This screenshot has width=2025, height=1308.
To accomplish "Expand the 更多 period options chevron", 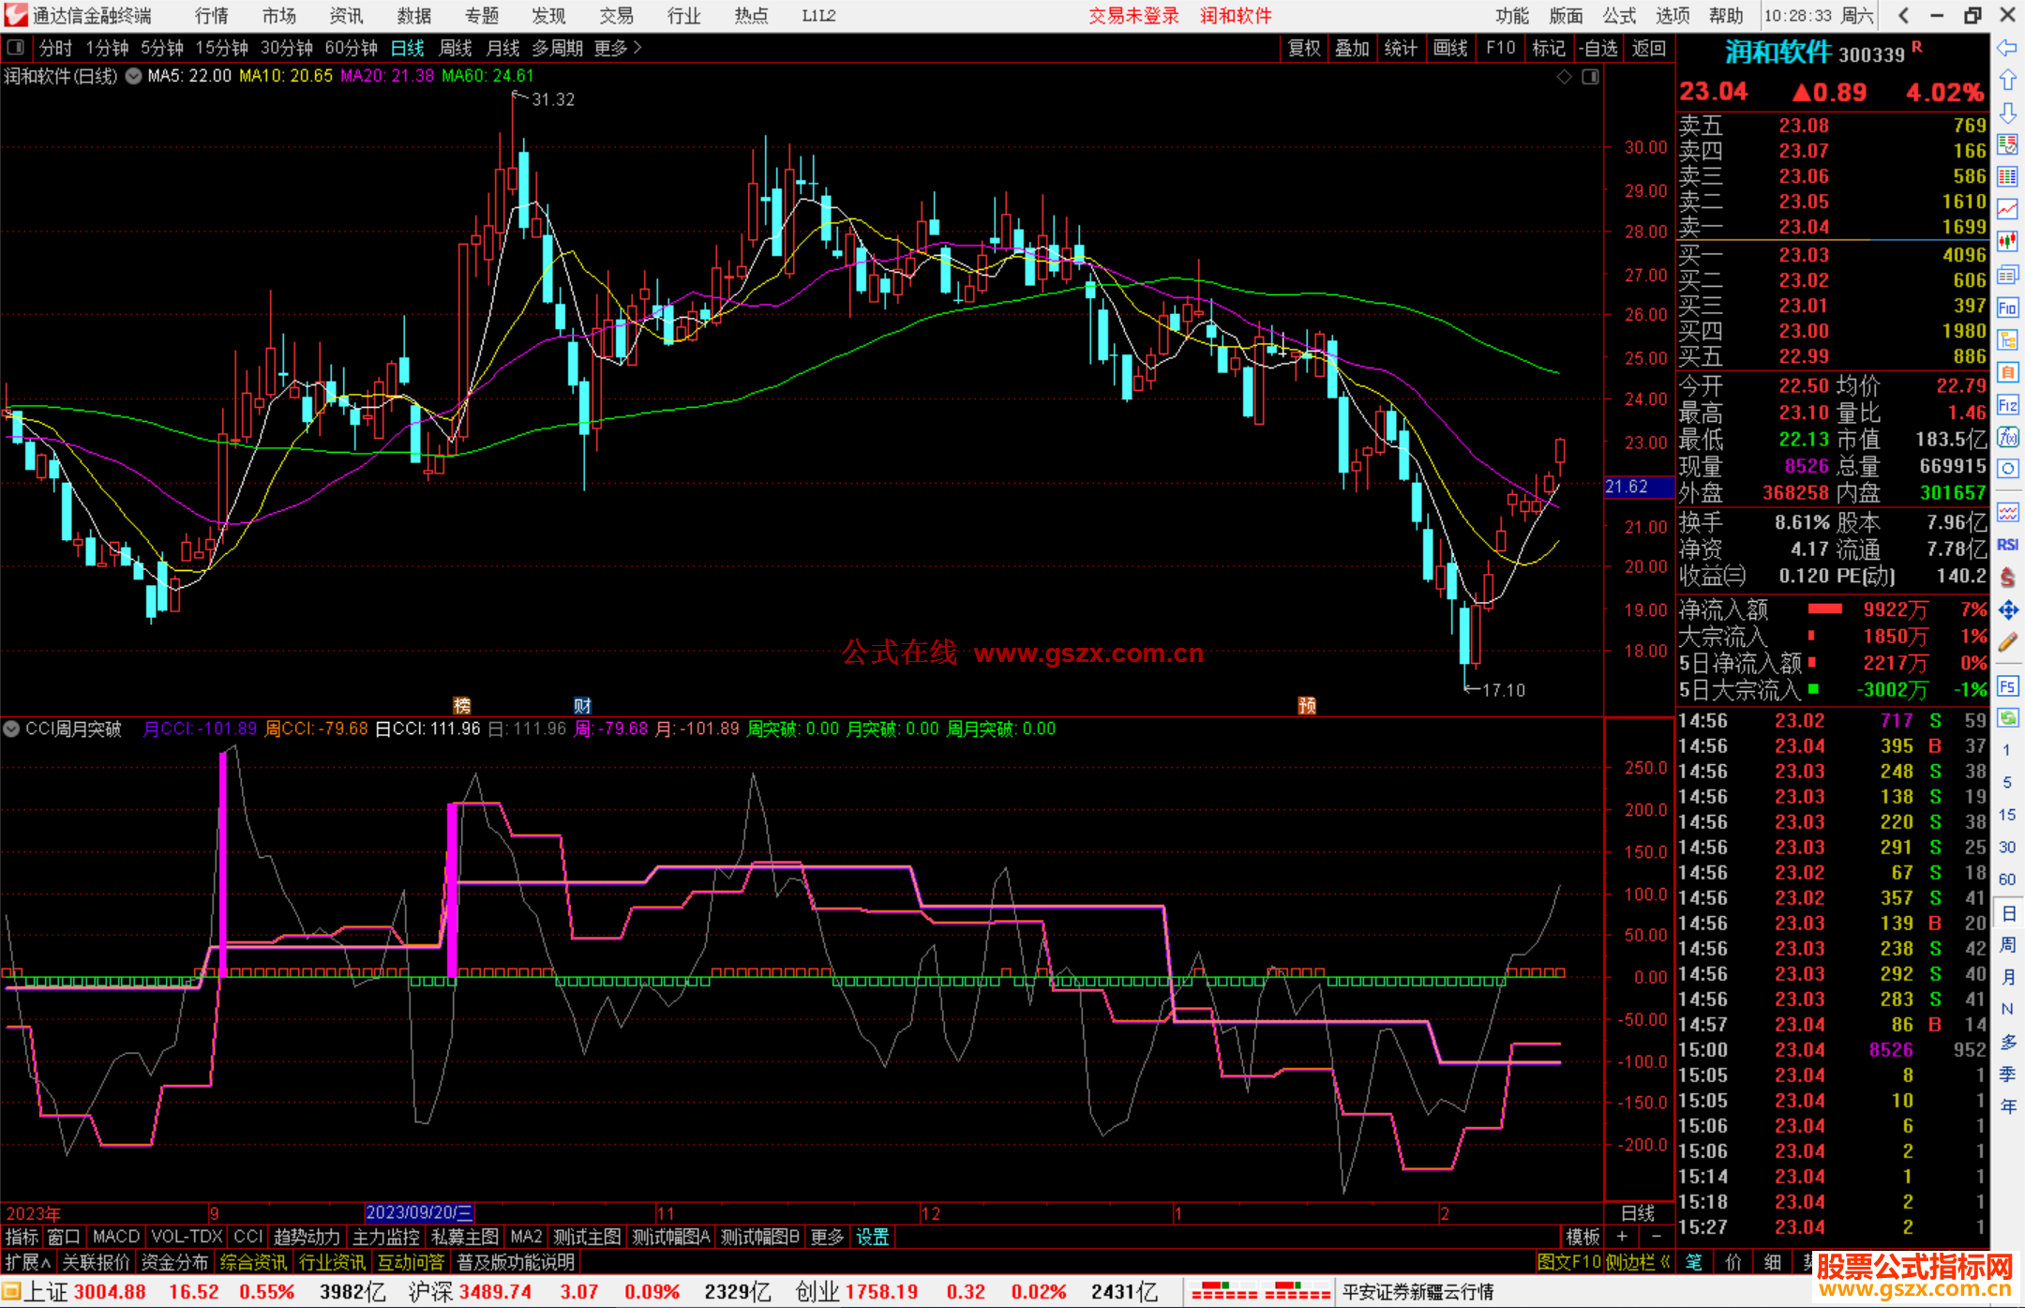I will click(x=638, y=48).
